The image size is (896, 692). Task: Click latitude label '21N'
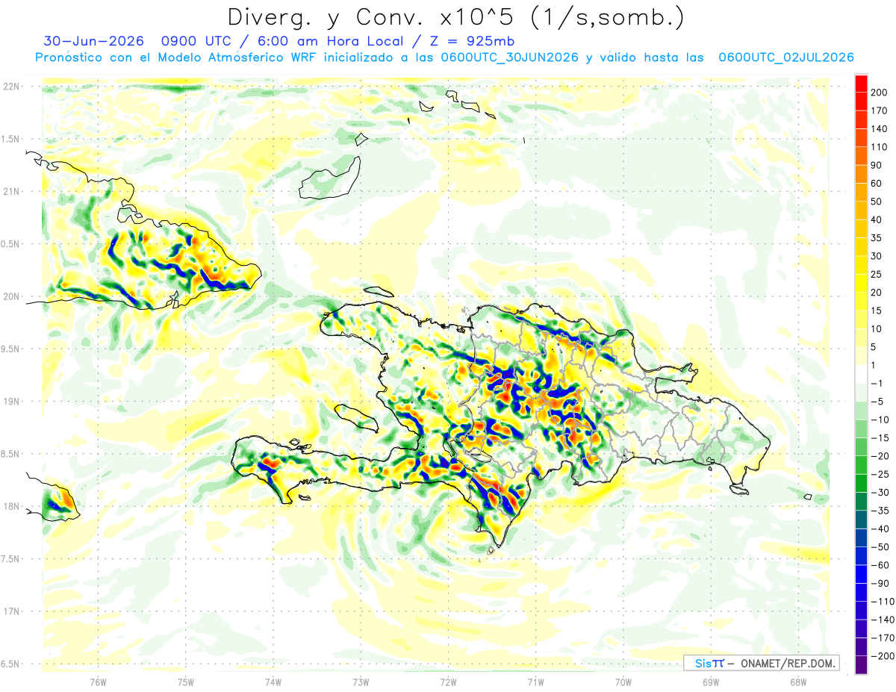(11, 191)
